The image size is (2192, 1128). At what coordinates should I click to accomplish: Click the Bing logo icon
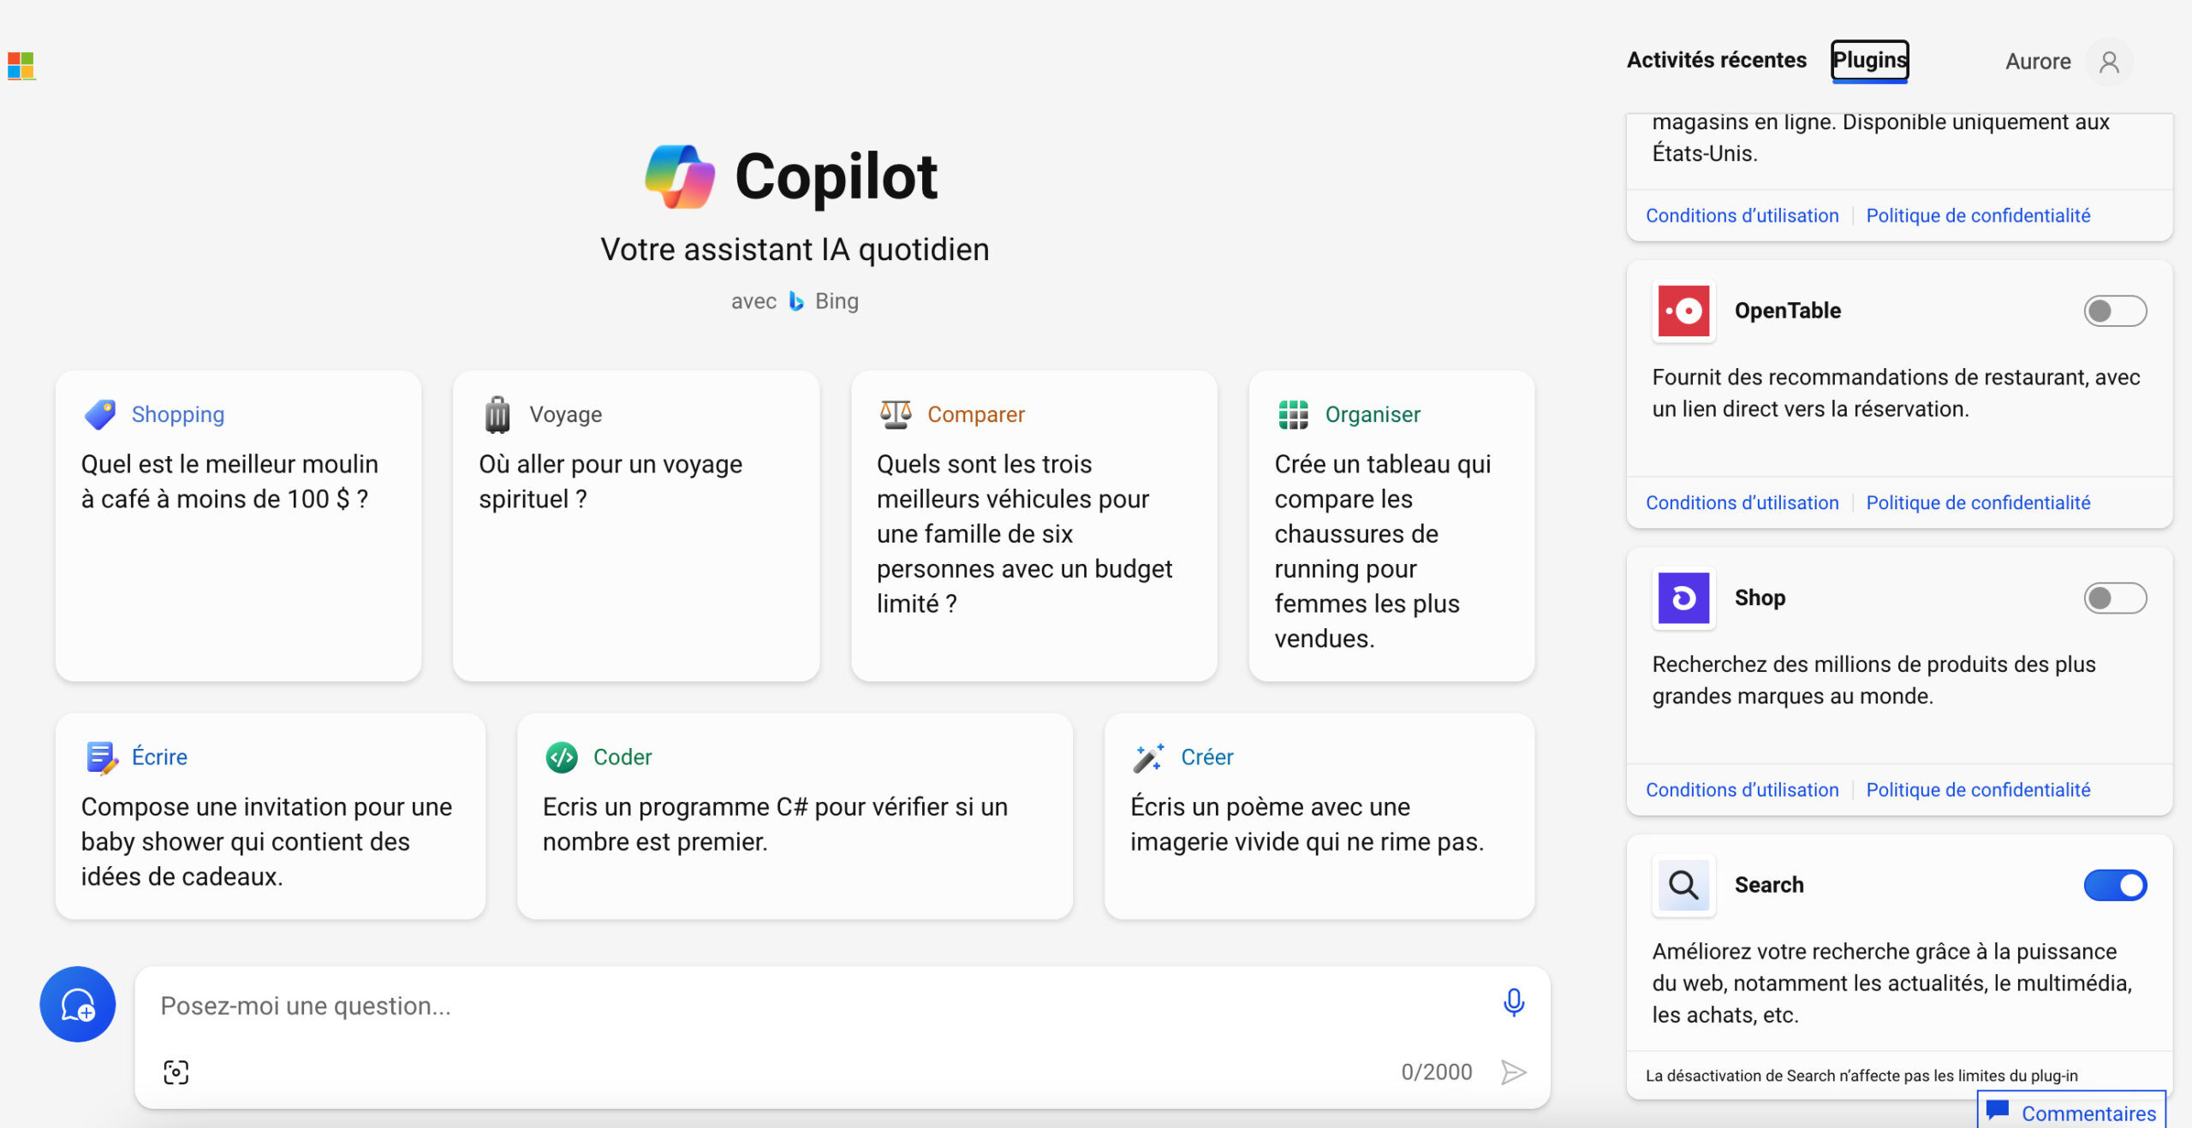point(796,301)
